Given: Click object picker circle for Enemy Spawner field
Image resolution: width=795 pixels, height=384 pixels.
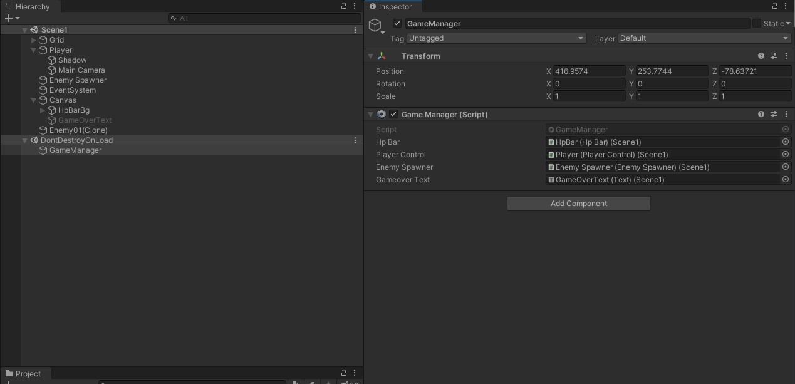Looking at the screenshot, I should (786, 167).
